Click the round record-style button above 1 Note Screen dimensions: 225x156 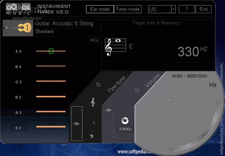[x=125, y=121]
